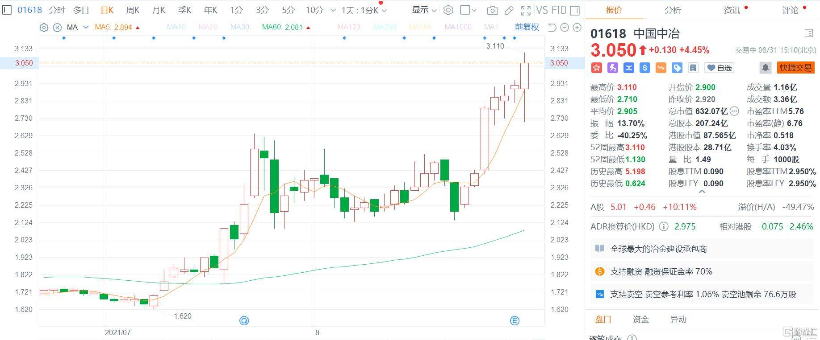
Task: Click the 支持融资 margin ratio info row
Action: [x=702, y=271]
